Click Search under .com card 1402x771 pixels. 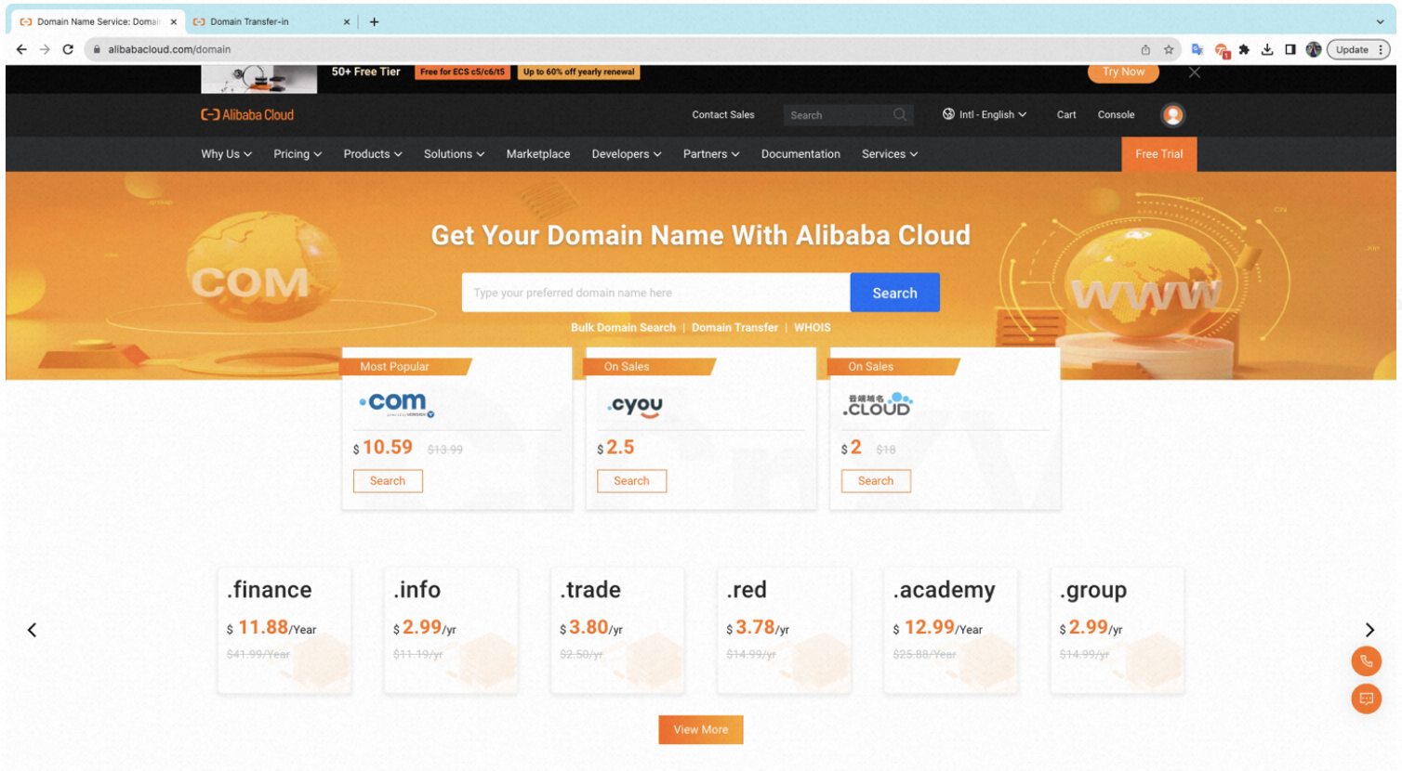click(388, 480)
